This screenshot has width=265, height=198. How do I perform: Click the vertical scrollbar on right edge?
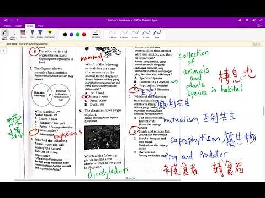(x=263, y=111)
